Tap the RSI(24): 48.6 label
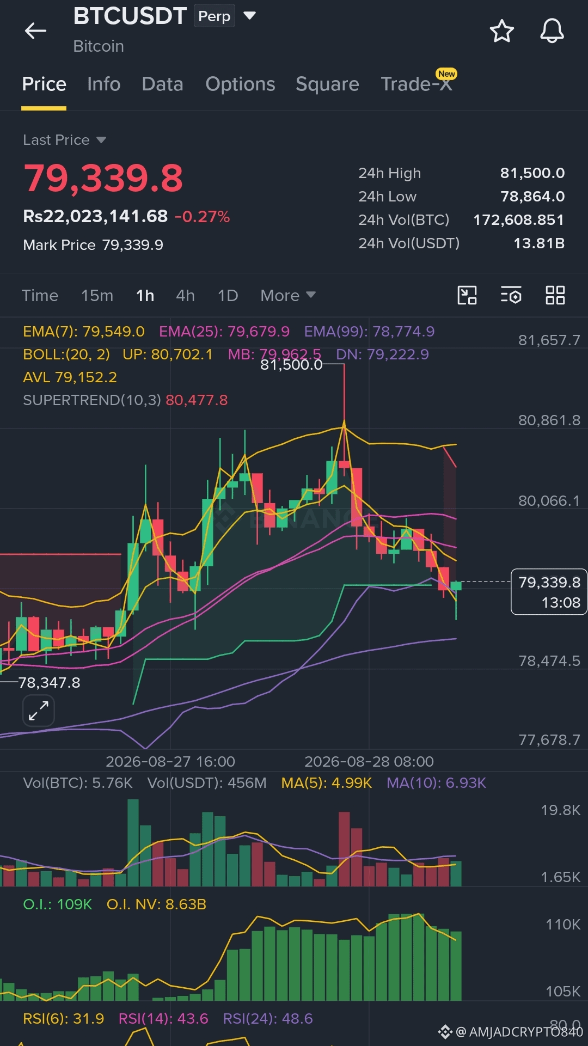Screen dimensions: 588x1046 click(x=268, y=1019)
